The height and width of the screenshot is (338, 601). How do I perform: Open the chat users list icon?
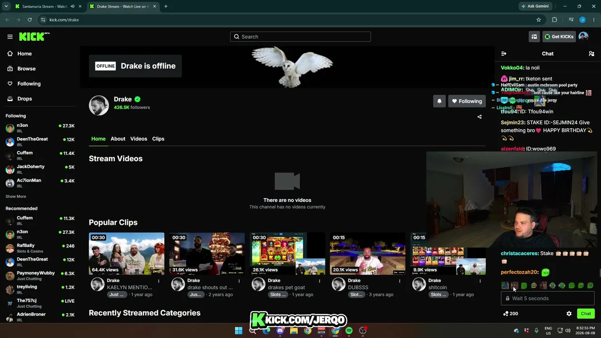[x=591, y=54]
